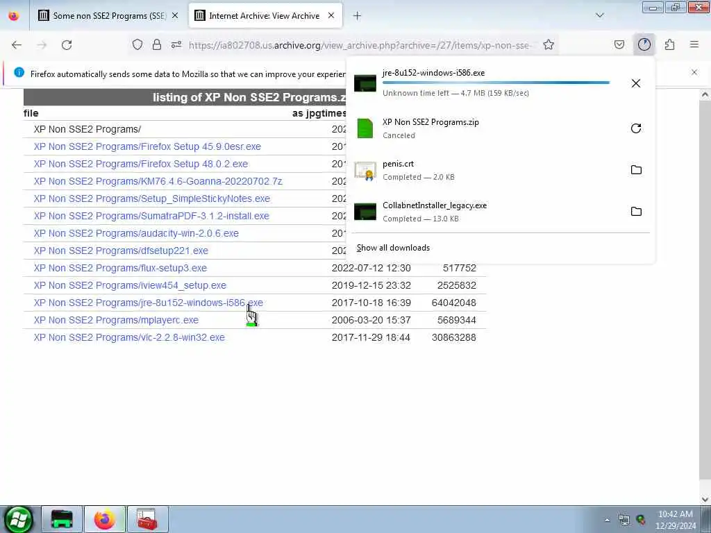This screenshot has width=711, height=533.
Task: Click the padlock site security icon
Action: [157, 44]
